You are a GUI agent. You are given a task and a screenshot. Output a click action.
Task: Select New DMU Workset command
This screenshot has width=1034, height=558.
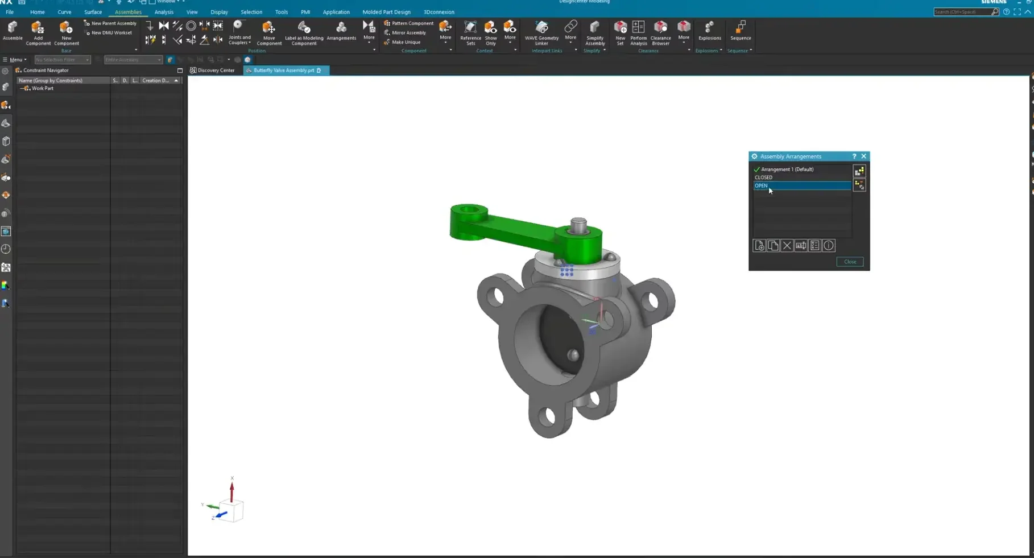(108, 32)
